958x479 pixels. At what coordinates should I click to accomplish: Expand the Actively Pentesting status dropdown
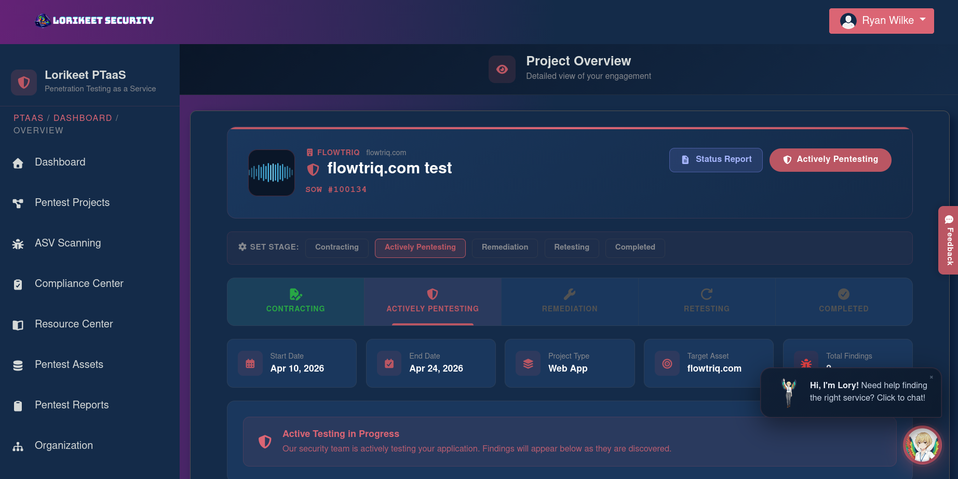click(x=830, y=160)
